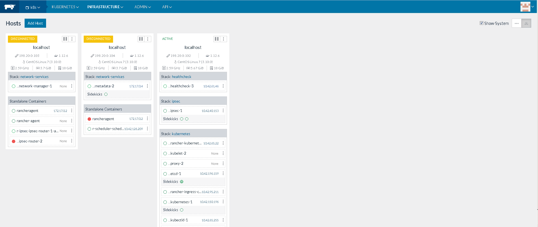Click the red ipsec-router-2 status indicator
Viewport: 538px width, 227px height.
tap(14, 141)
